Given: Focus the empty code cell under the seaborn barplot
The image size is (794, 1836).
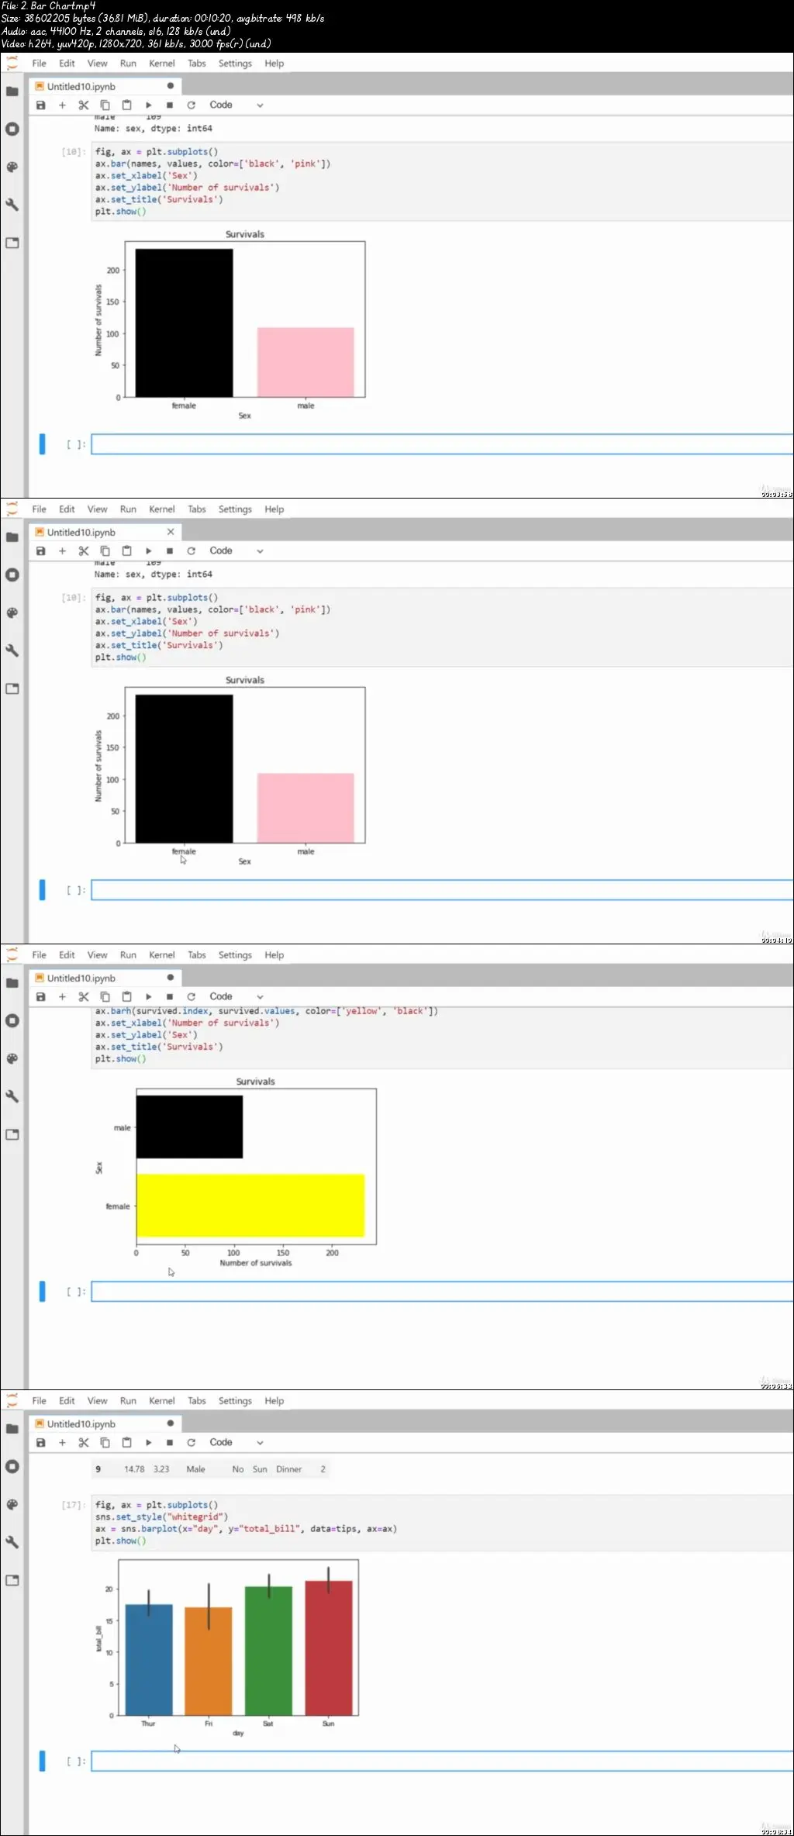Looking at the screenshot, I should pos(442,1761).
